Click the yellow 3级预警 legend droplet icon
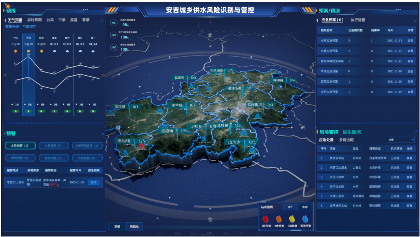Screen dimensions: 420x237 pyautogui.click(x=292, y=219)
